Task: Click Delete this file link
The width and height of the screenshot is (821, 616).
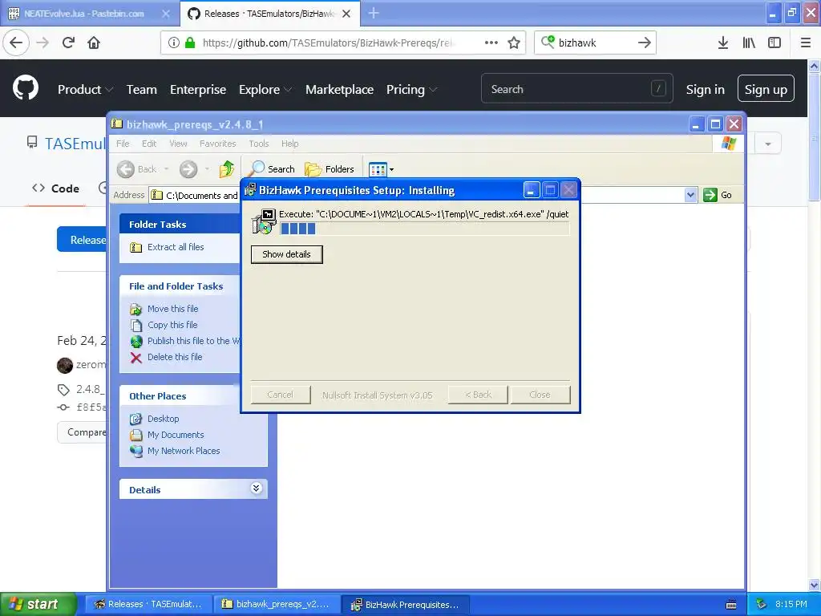Action: tap(175, 357)
